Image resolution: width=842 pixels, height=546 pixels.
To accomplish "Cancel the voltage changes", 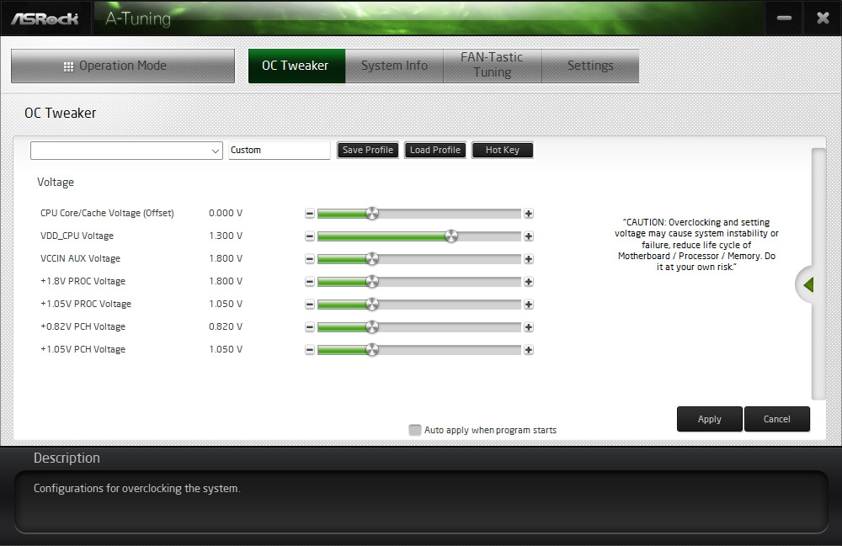I will click(x=776, y=419).
